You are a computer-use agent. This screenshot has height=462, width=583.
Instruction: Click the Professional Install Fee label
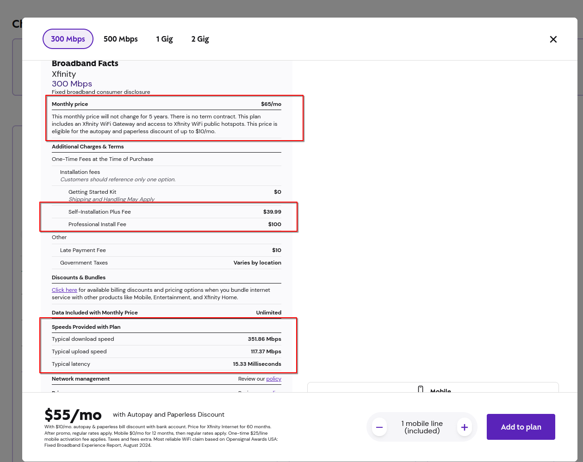point(97,224)
